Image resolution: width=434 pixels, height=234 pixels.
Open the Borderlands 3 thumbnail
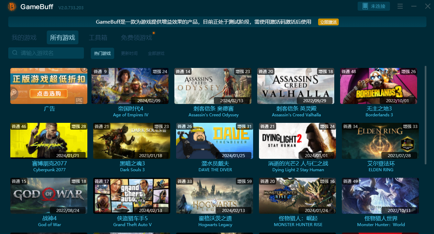pyautogui.click(x=379, y=86)
